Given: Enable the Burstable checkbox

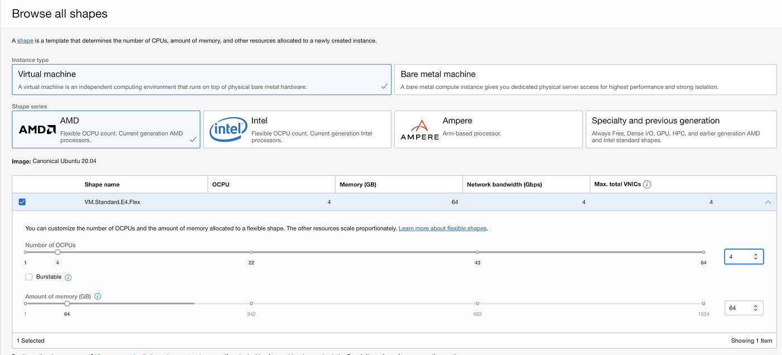Looking at the screenshot, I should 28,277.
